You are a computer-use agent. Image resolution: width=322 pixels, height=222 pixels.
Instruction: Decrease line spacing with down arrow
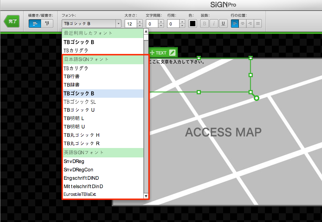(182, 26)
